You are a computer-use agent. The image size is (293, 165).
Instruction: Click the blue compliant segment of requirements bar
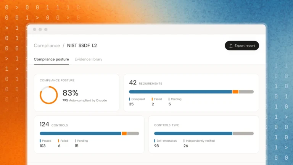(x=180, y=92)
